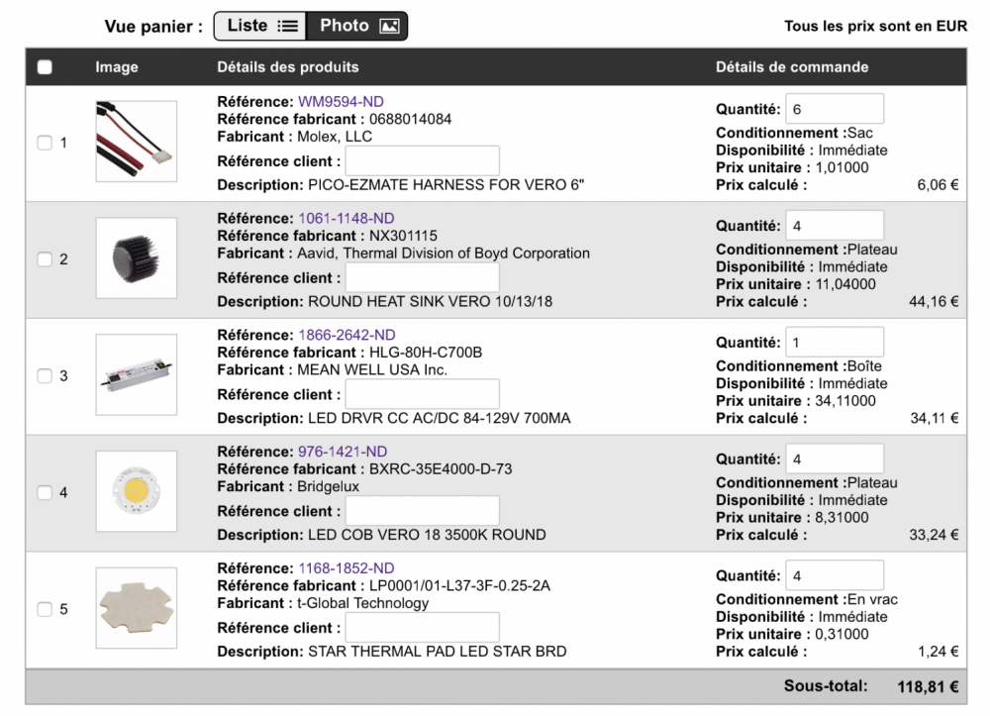The image size is (990, 716).
Task: Click customer reference field for WM9594-ND
Action: coord(423,161)
